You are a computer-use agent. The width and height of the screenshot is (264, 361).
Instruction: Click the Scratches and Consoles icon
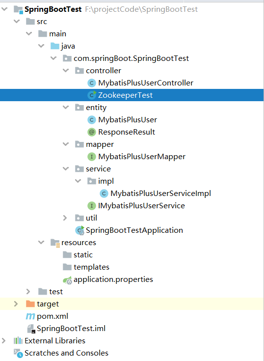coord(18,354)
